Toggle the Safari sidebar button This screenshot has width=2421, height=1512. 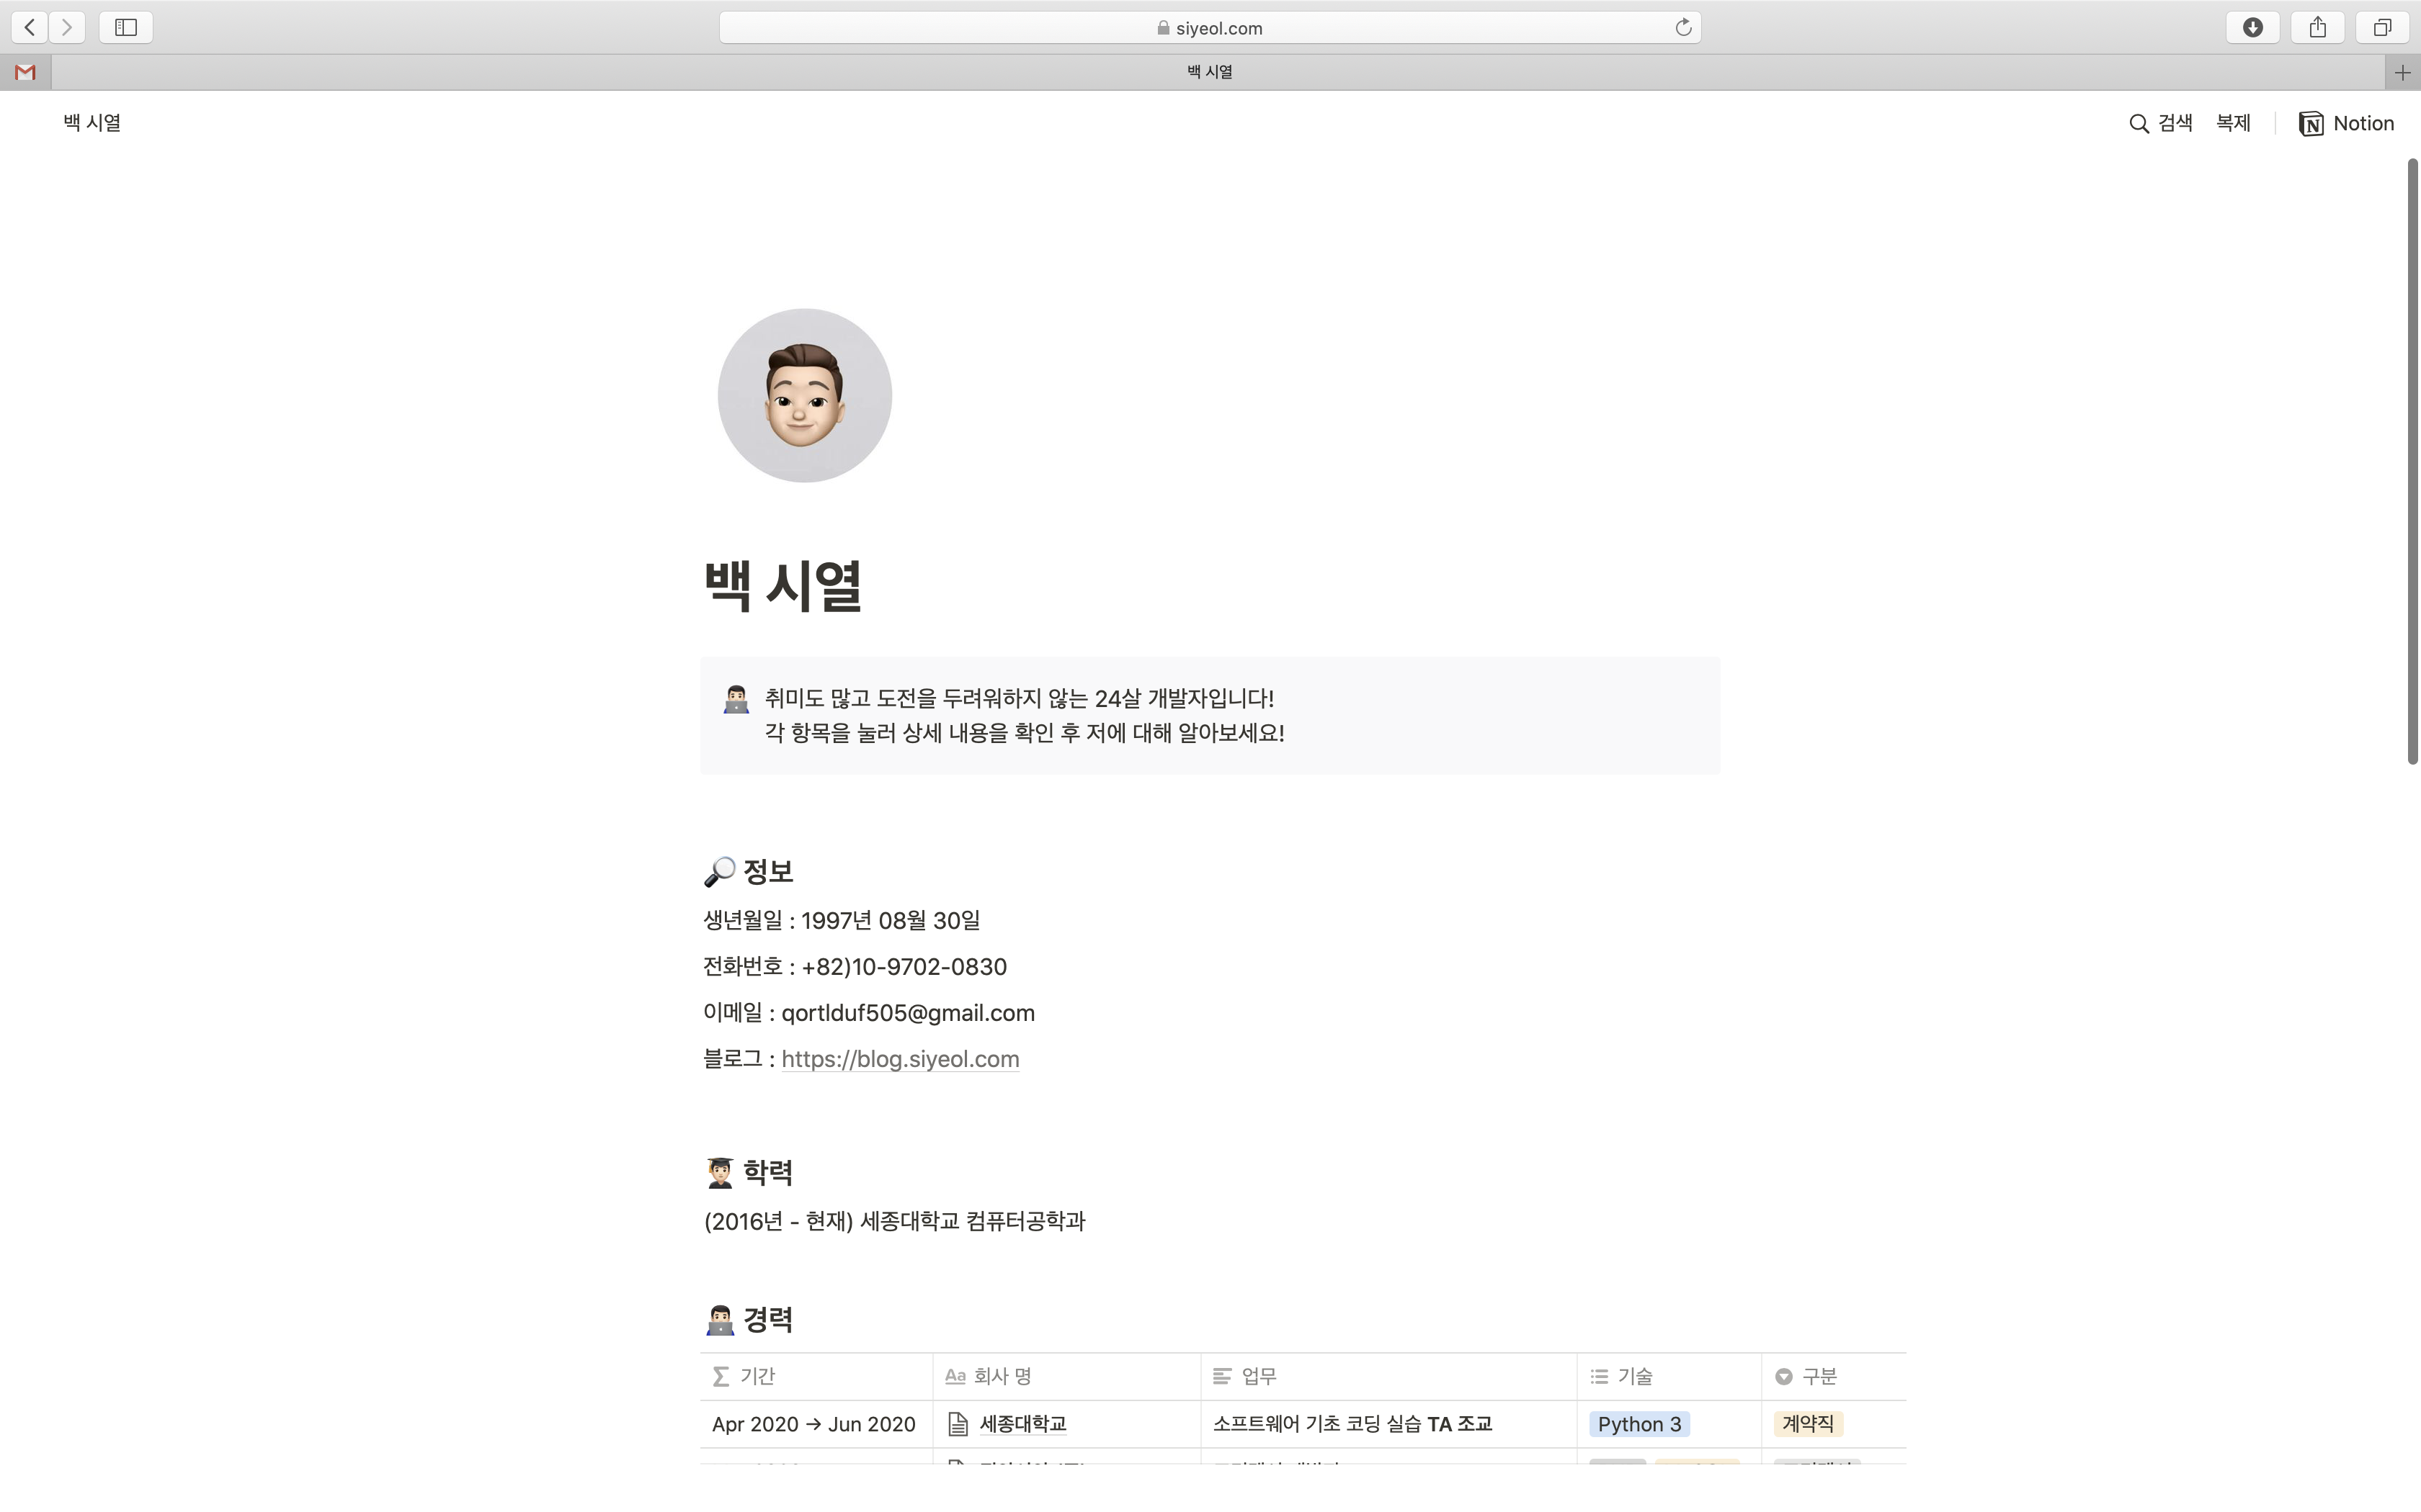(x=126, y=27)
